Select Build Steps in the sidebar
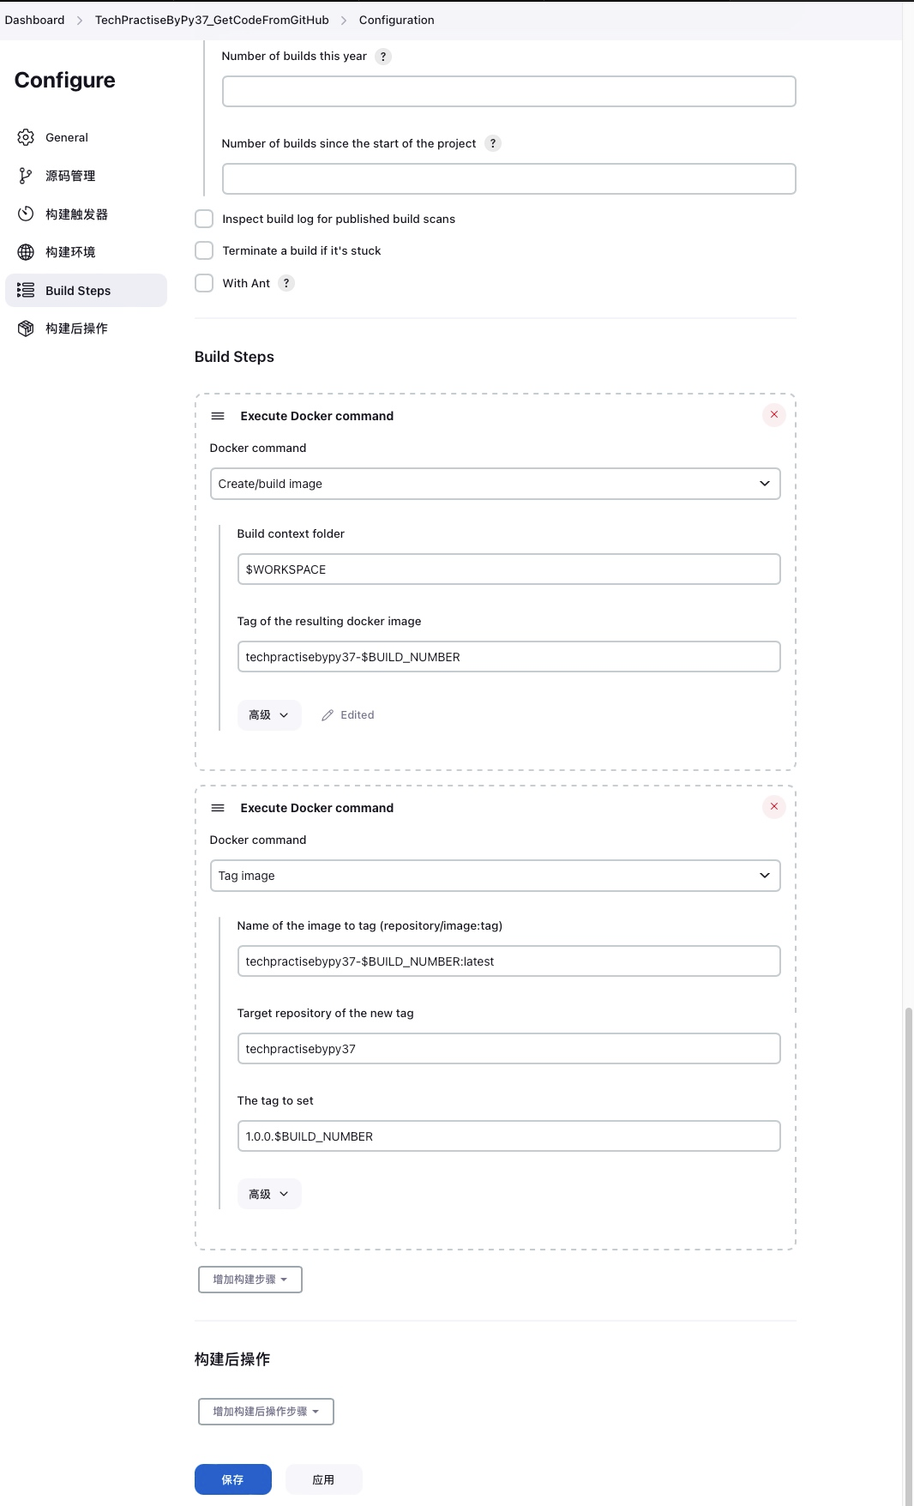 click(x=78, y=291)
